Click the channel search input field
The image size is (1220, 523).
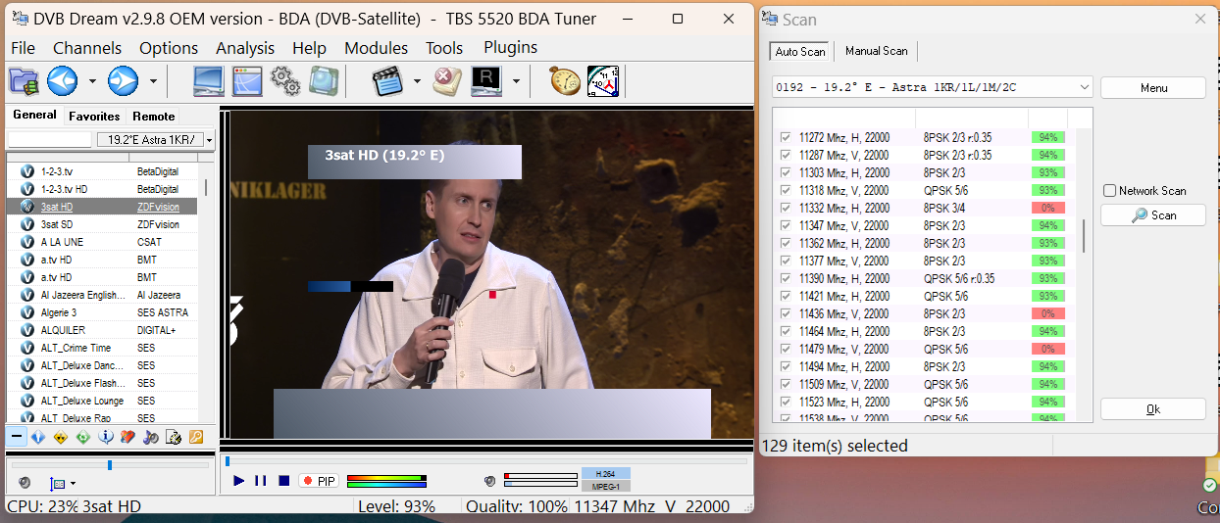50,140
